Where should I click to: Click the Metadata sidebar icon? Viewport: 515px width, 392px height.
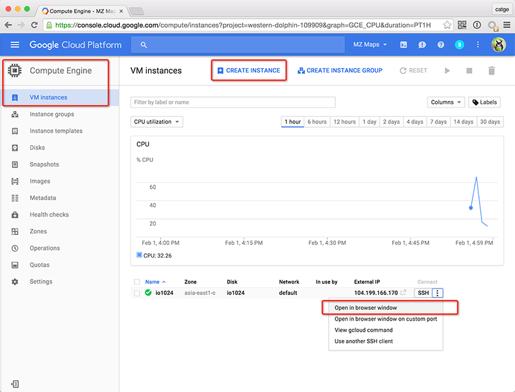(15, 198)
